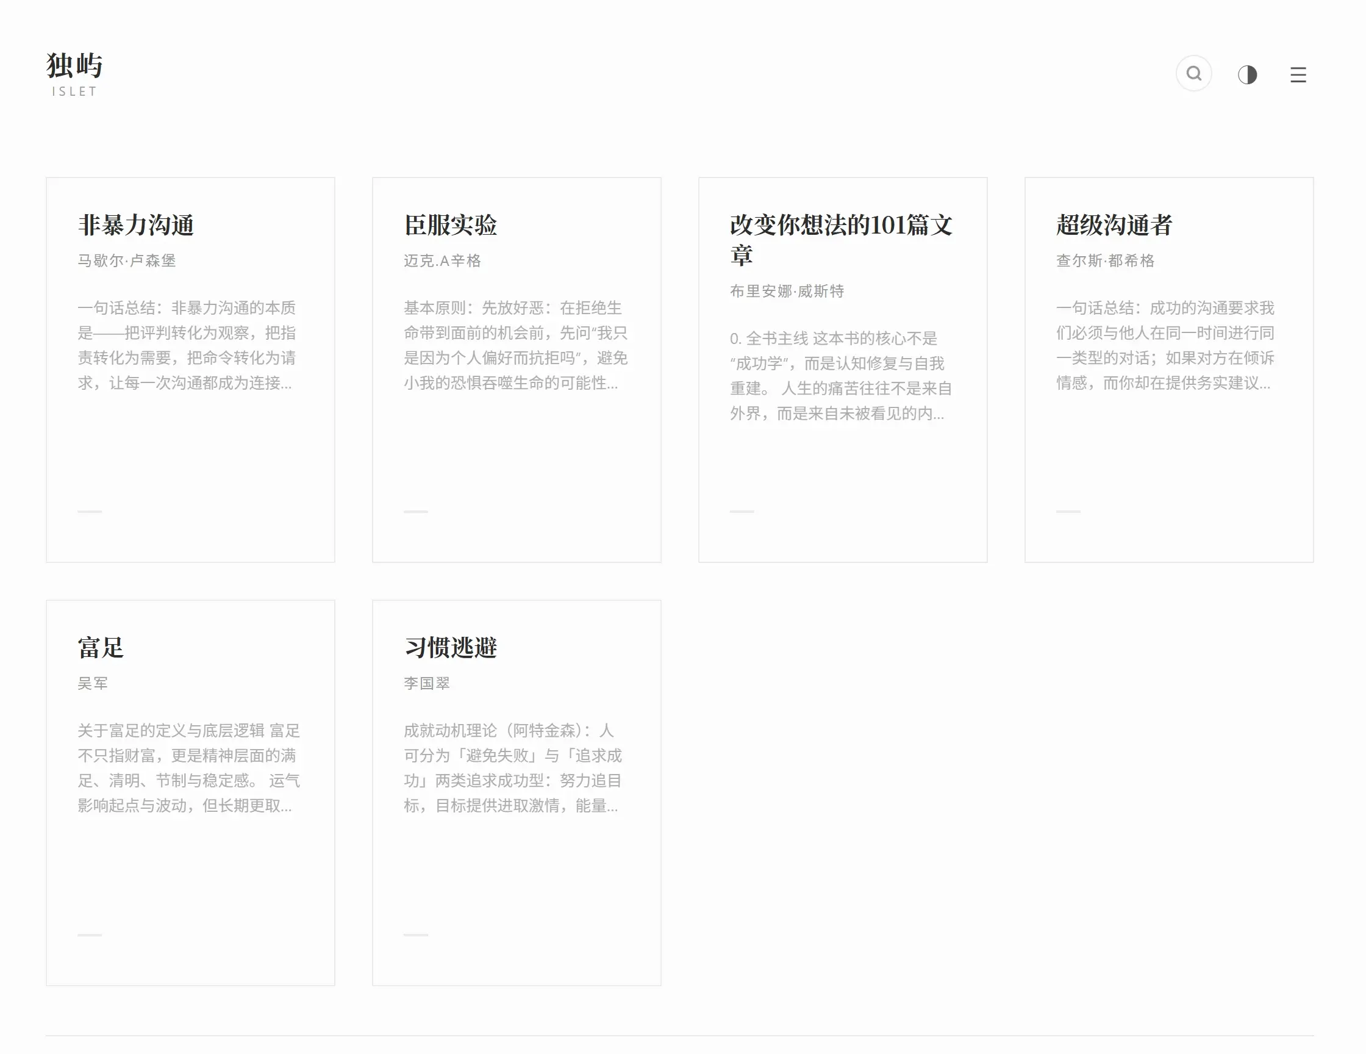Click author name 布里安娜·威斯特
Viewport: 1366px width, 1054px height.
click(x=787, y=292)
